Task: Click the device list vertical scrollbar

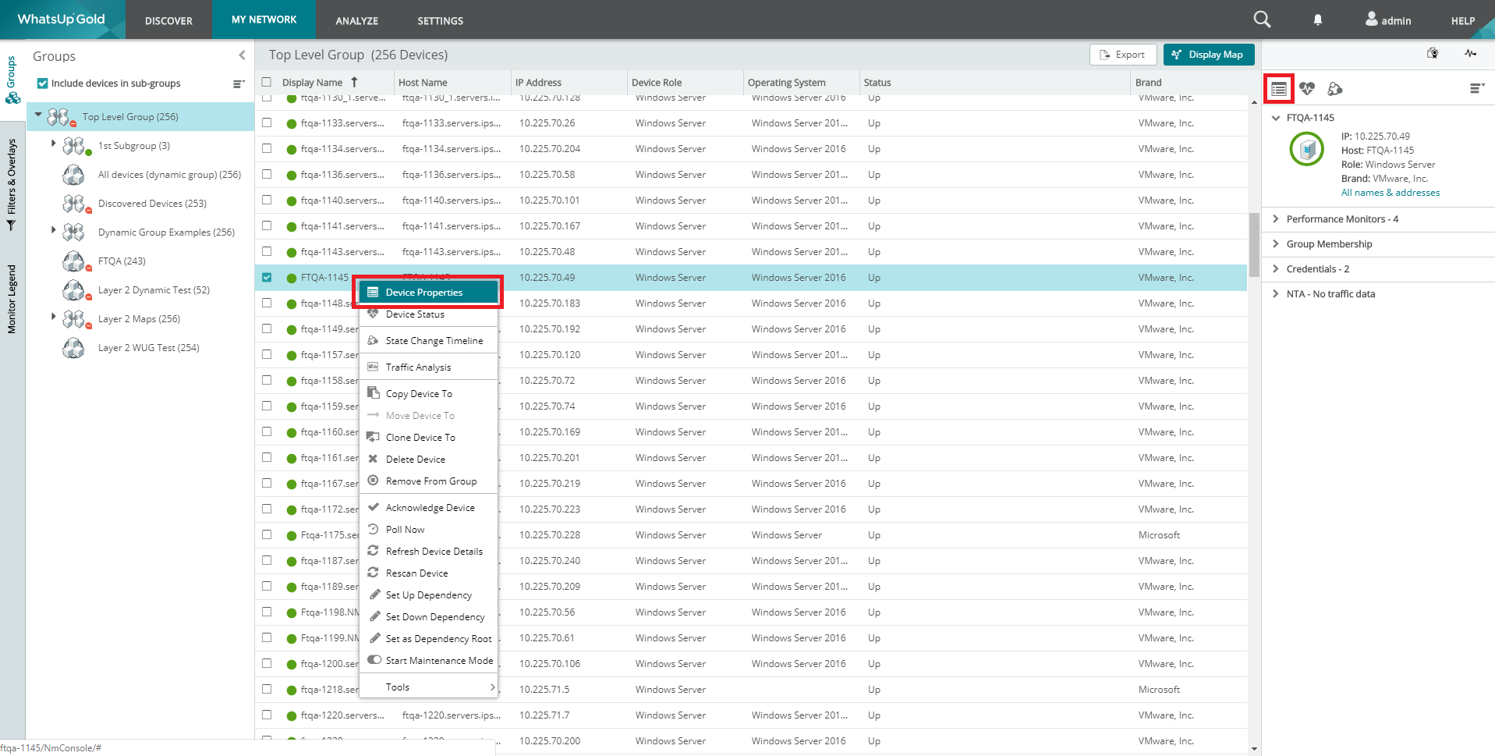Action: [x=1254, y=245]
